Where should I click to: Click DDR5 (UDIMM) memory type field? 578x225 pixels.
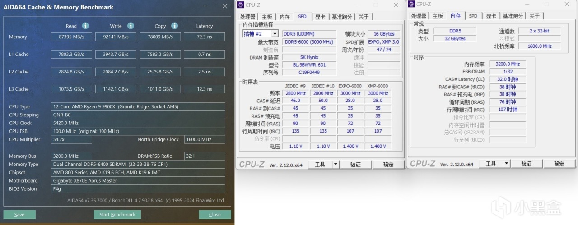[309, 34]
